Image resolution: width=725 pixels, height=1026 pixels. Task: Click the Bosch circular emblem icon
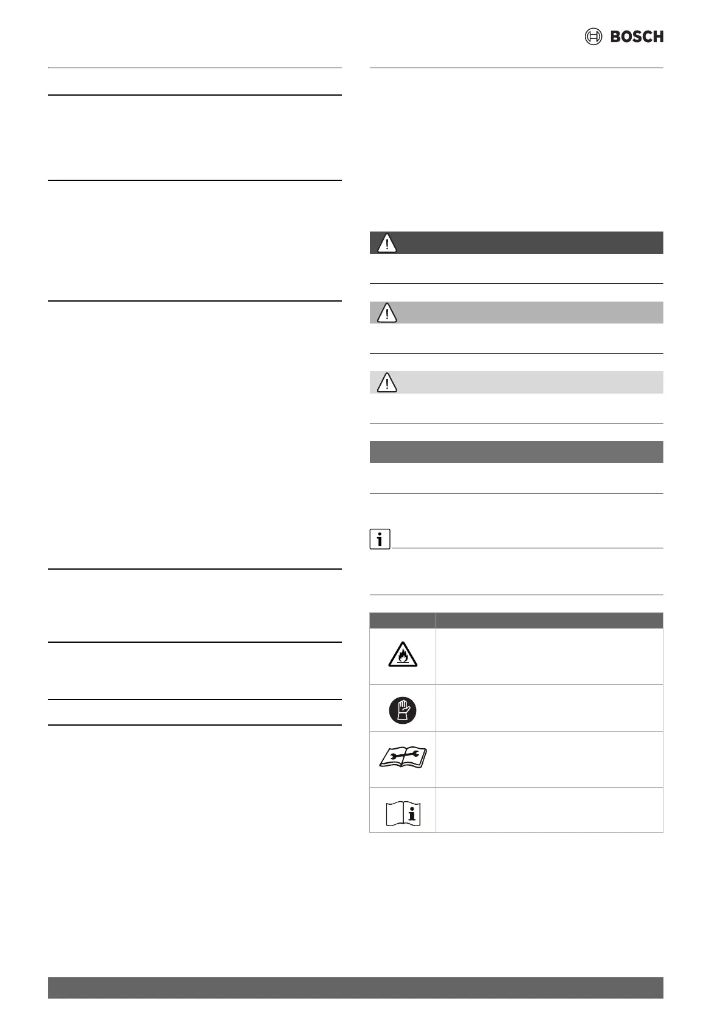coord(593,37)
